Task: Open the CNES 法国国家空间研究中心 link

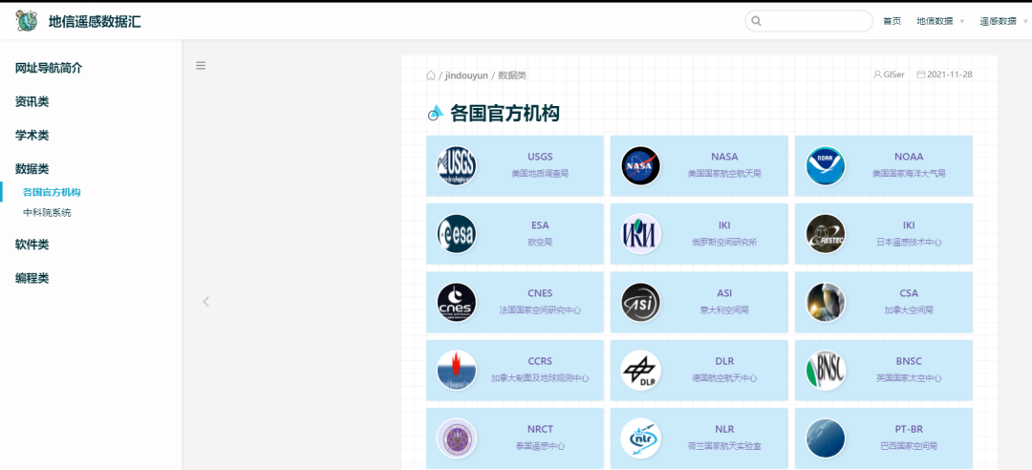Action: click(515, 302)
